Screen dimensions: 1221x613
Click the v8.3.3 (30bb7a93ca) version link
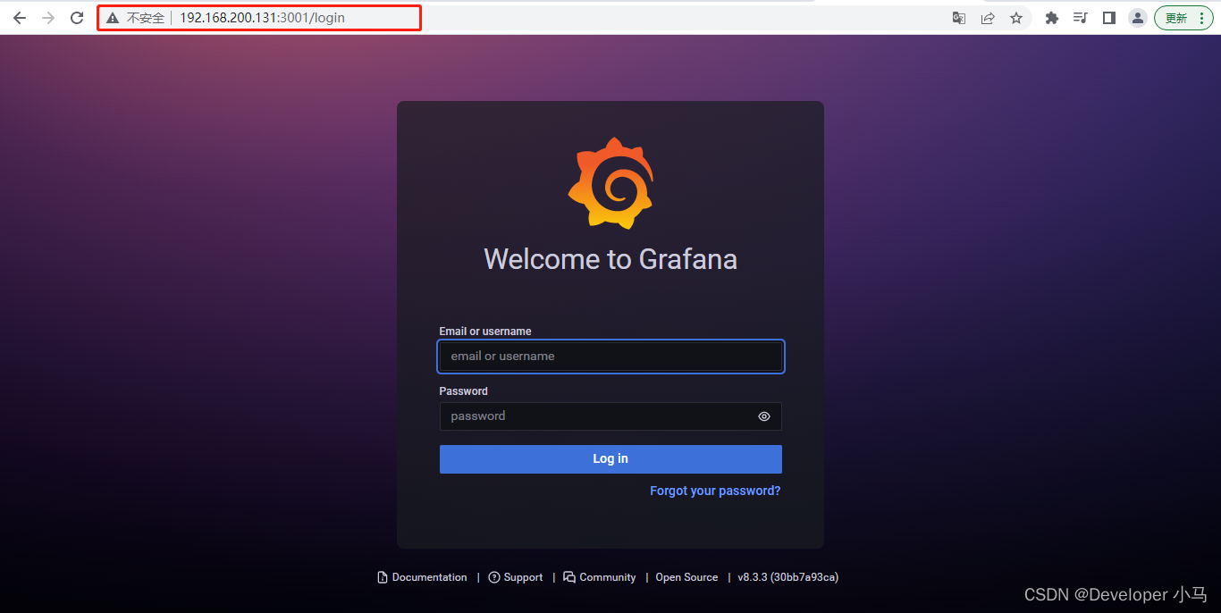(x=787, y=577)
